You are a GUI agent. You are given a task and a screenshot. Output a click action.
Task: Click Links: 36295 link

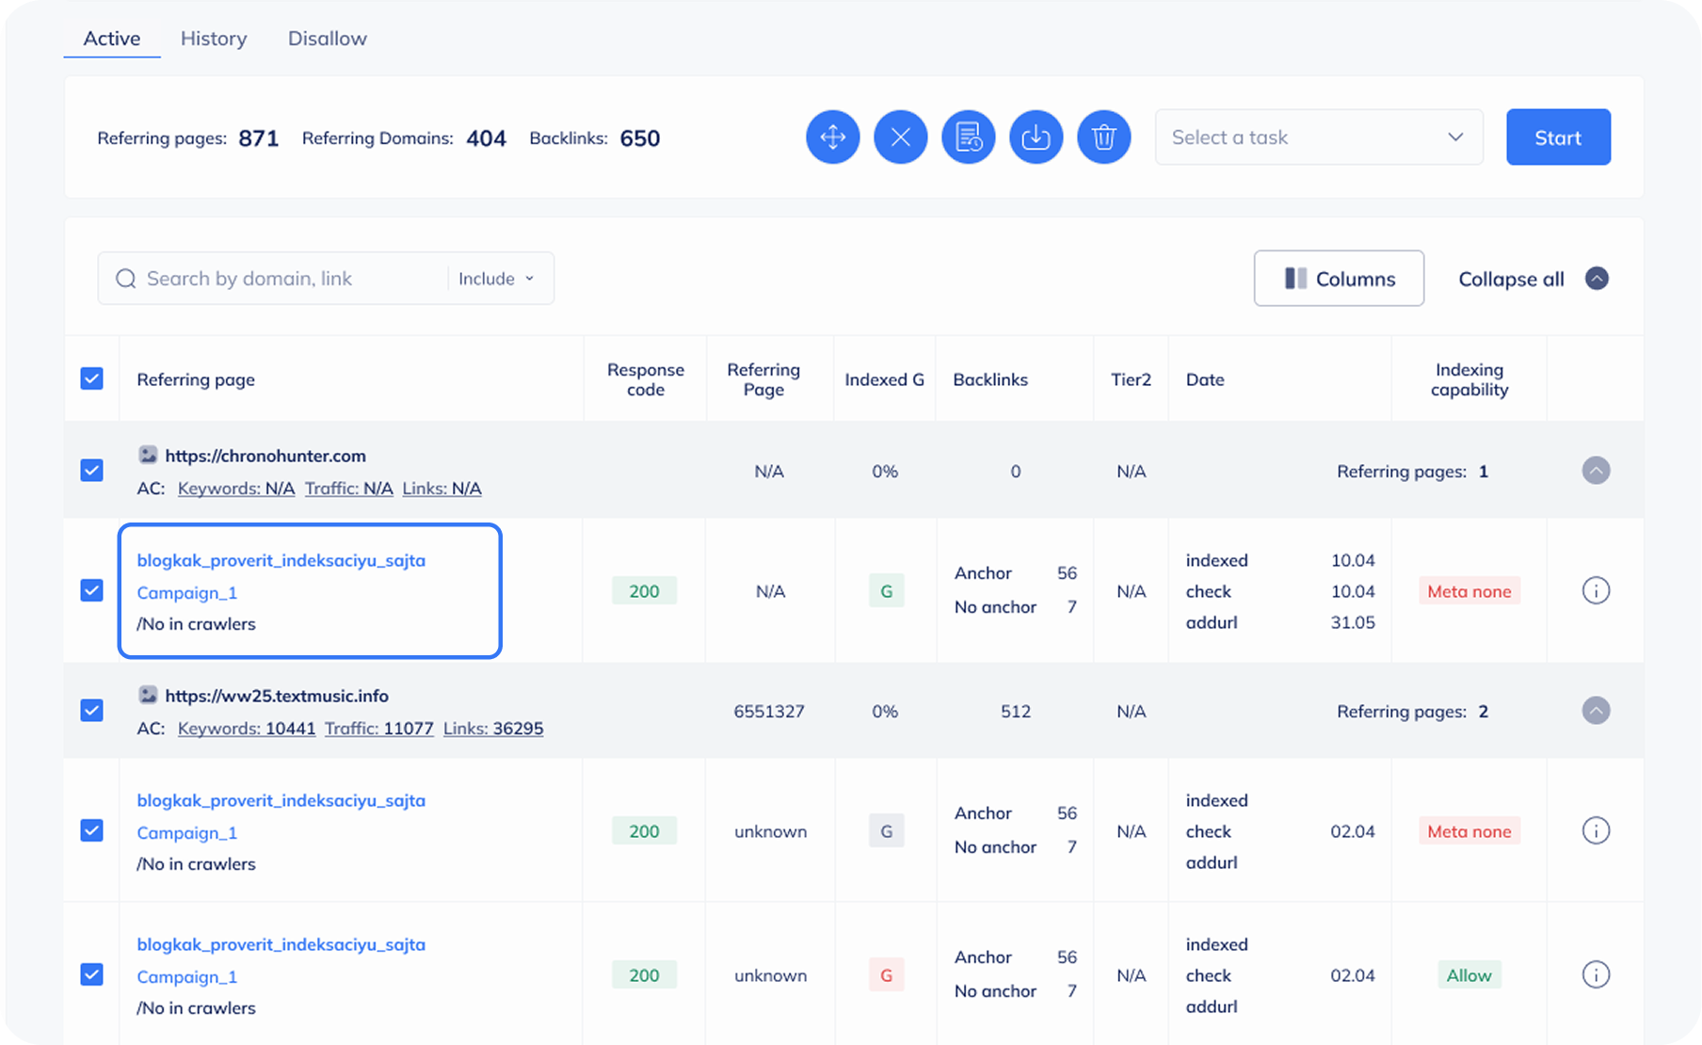pyautogui.click(x=493, y=729)
